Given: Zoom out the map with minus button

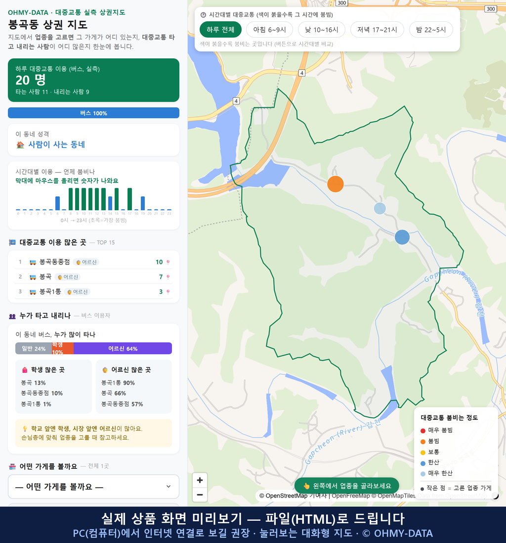Looking at the screenshot, I should pyautogui.click(x=200, y=495).
